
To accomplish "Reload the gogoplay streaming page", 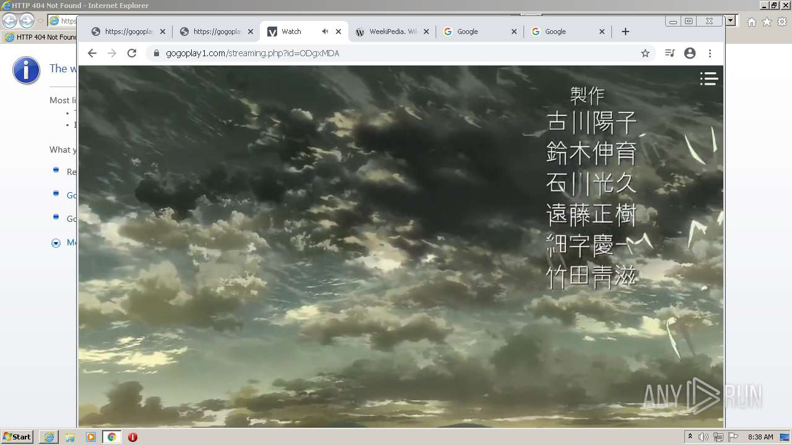I will [x=132, y=53].
